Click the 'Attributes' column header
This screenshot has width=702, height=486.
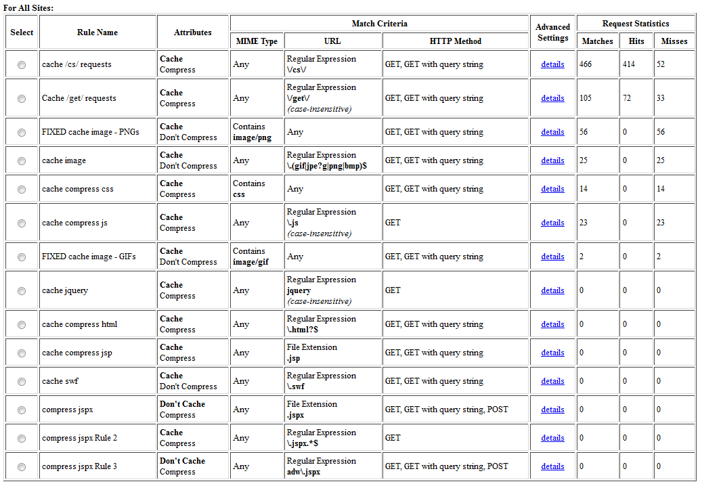coord(192,32)
